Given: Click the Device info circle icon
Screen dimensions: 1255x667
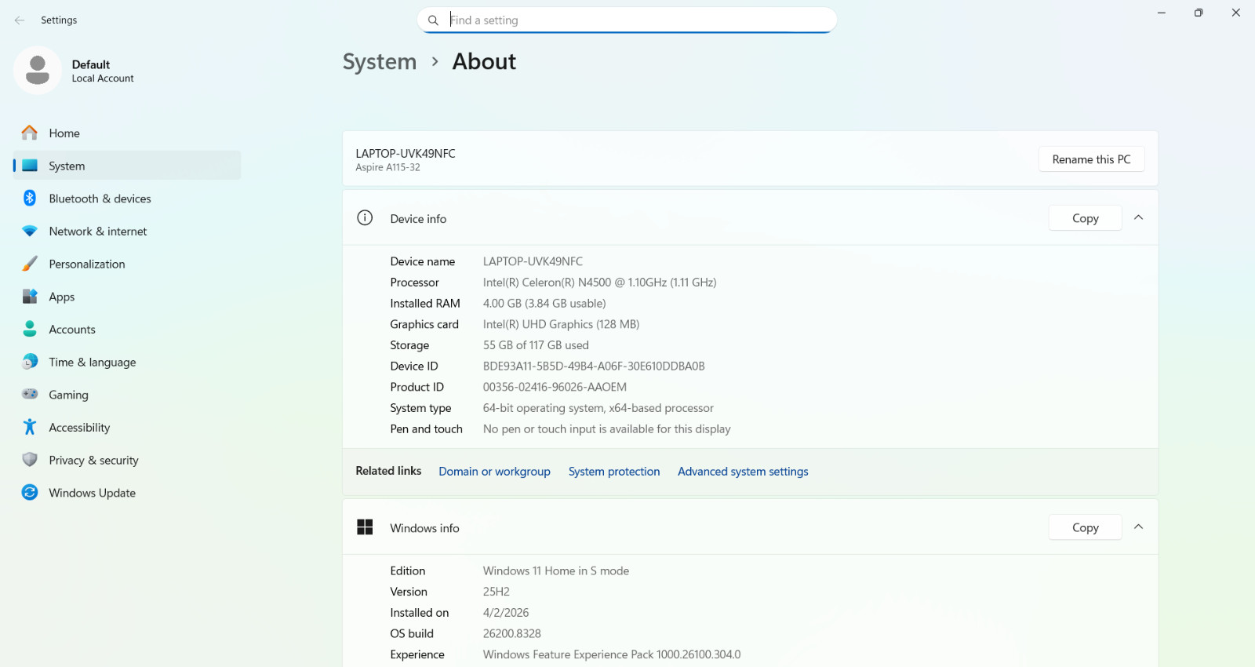Looking at the screenshot, I should [x=365, y=218].
